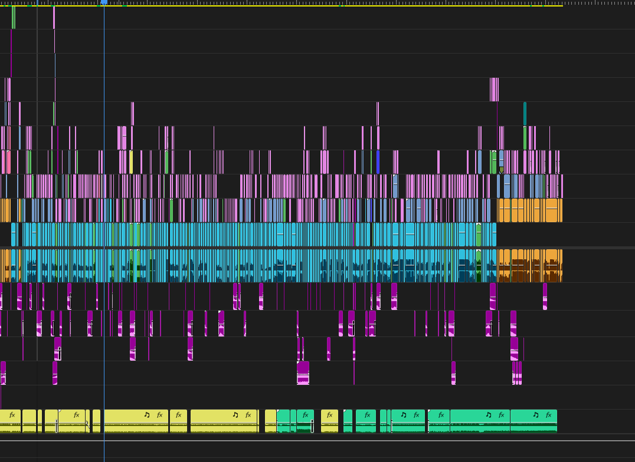Select the green clip at the top-left of the highest video track
Screen dimensions: 635x462
coord(14,18)
